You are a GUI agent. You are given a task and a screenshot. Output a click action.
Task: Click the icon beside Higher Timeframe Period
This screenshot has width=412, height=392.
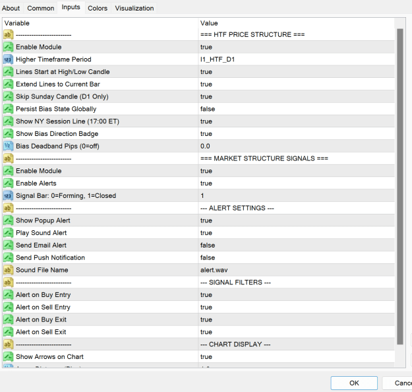pyautogui.click(x=8, y=59)
